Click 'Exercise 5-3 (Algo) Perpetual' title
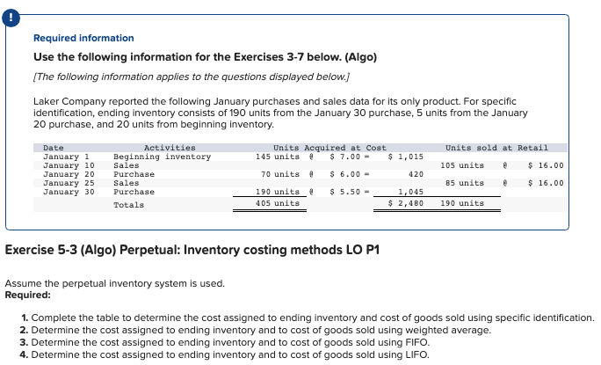The width and height of the screenshot is (601, 365). point(192,250)
